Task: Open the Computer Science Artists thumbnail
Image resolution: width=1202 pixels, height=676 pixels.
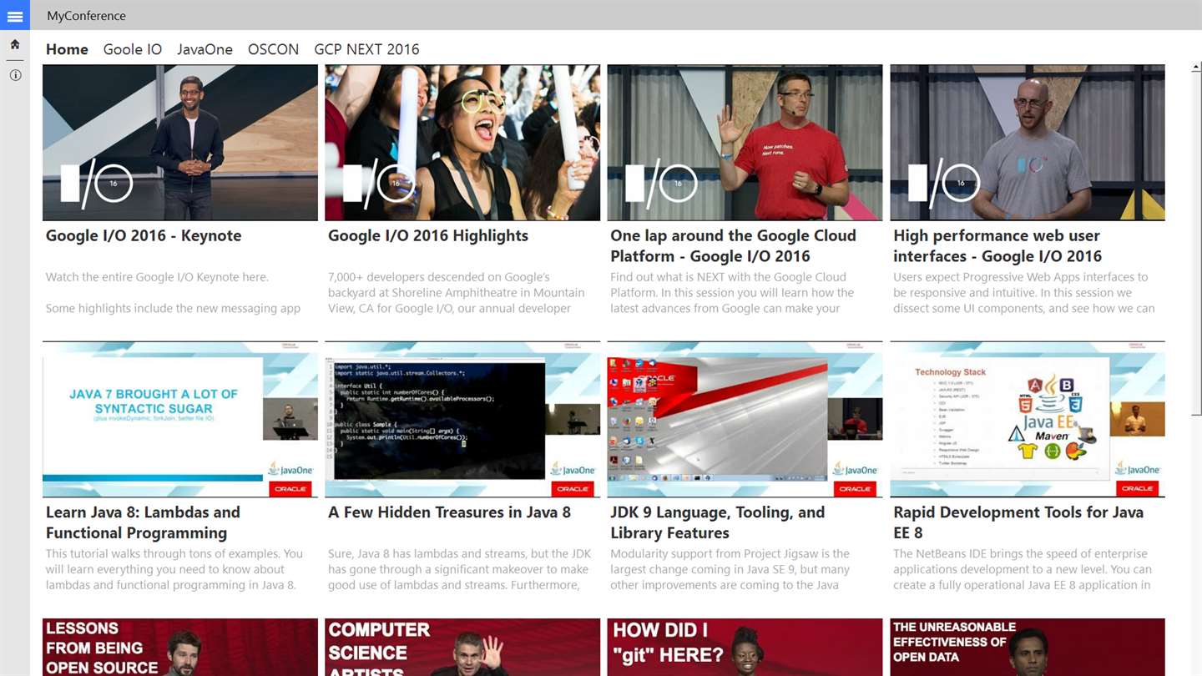Action: pos(462,647)
